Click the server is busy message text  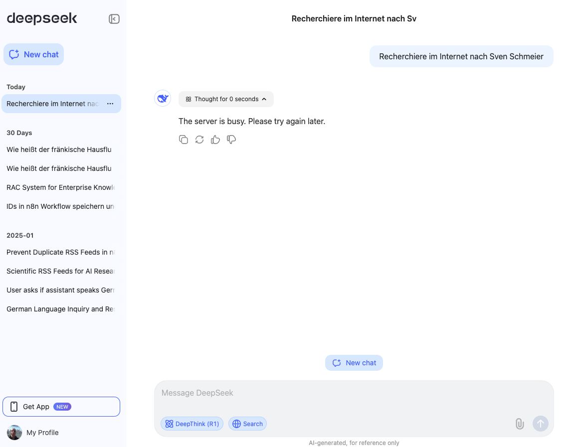coord(252,121)
